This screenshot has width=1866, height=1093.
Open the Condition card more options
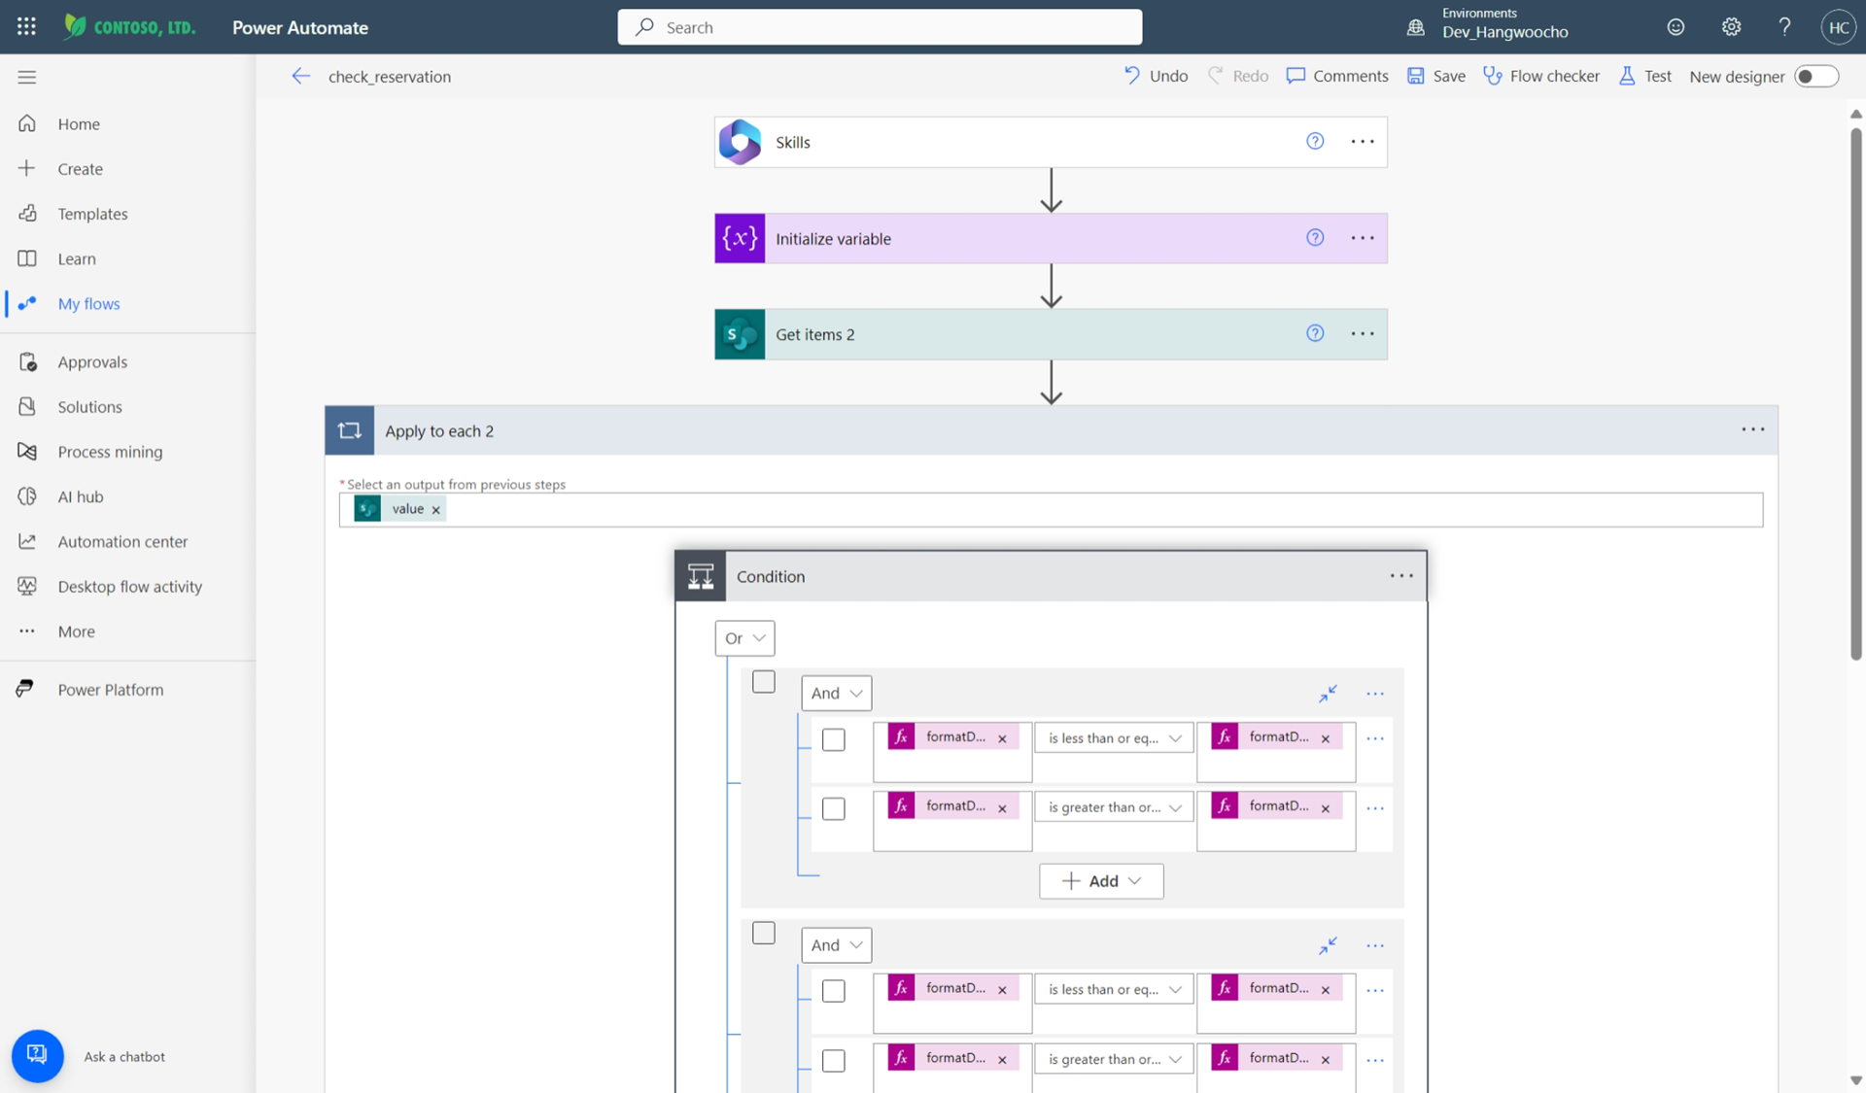(x=1400, y=576)
